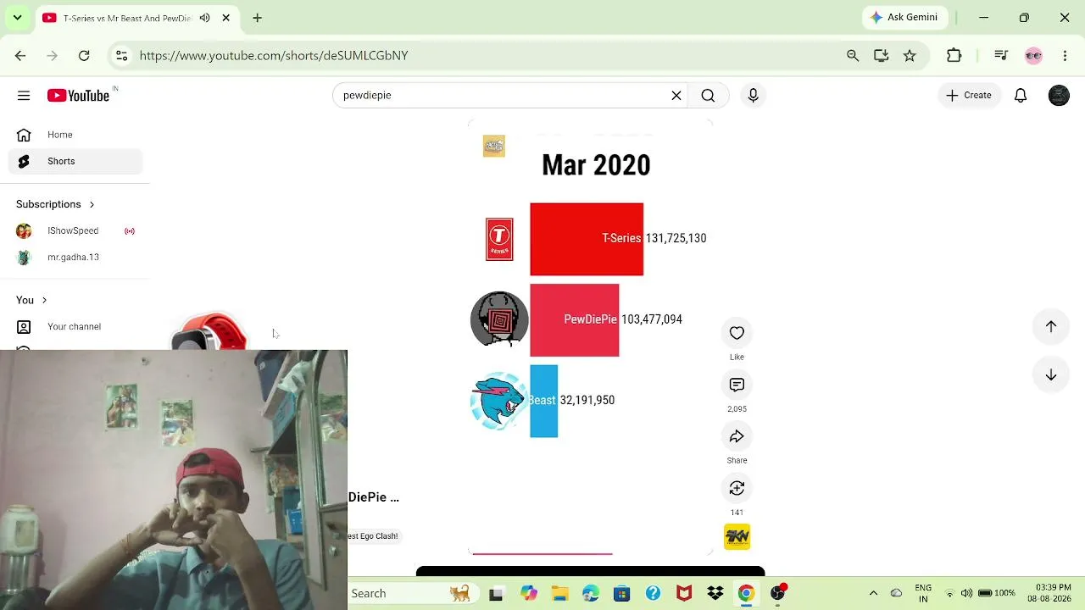Start voice search with the microphone
Viewport: 1085px width, 610px height.
(x=753, y=96)
